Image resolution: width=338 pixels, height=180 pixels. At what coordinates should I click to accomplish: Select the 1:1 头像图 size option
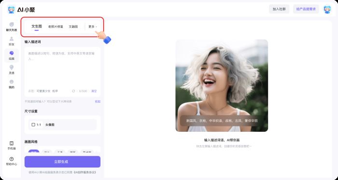click(62, 125)
